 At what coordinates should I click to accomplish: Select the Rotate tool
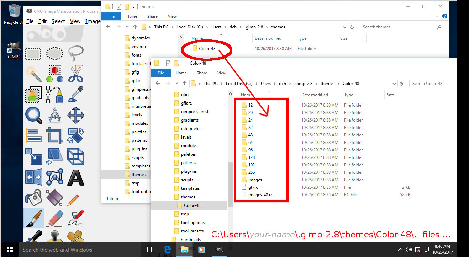pyautogui.click(x=75, y=136)
